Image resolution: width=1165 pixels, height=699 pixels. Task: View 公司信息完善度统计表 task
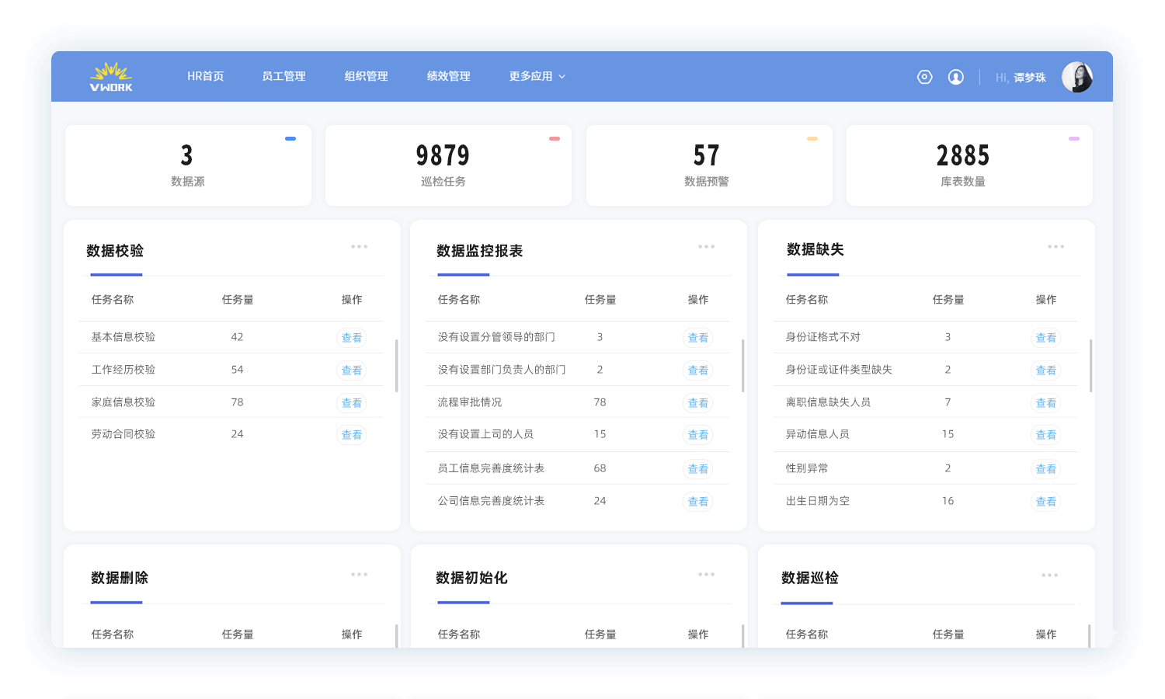[698, 502]
